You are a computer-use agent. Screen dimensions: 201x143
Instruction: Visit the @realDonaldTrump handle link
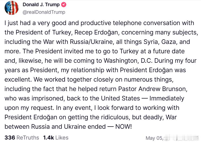point(44,12)
